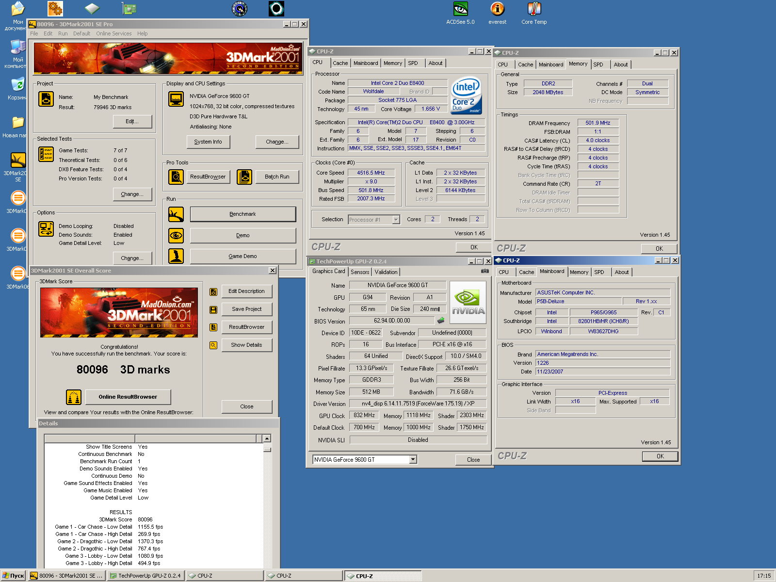The height and width of the screenshot is (582, 776).
Task: Click the 80096 3D marks score text
Action: pos(123,370)
